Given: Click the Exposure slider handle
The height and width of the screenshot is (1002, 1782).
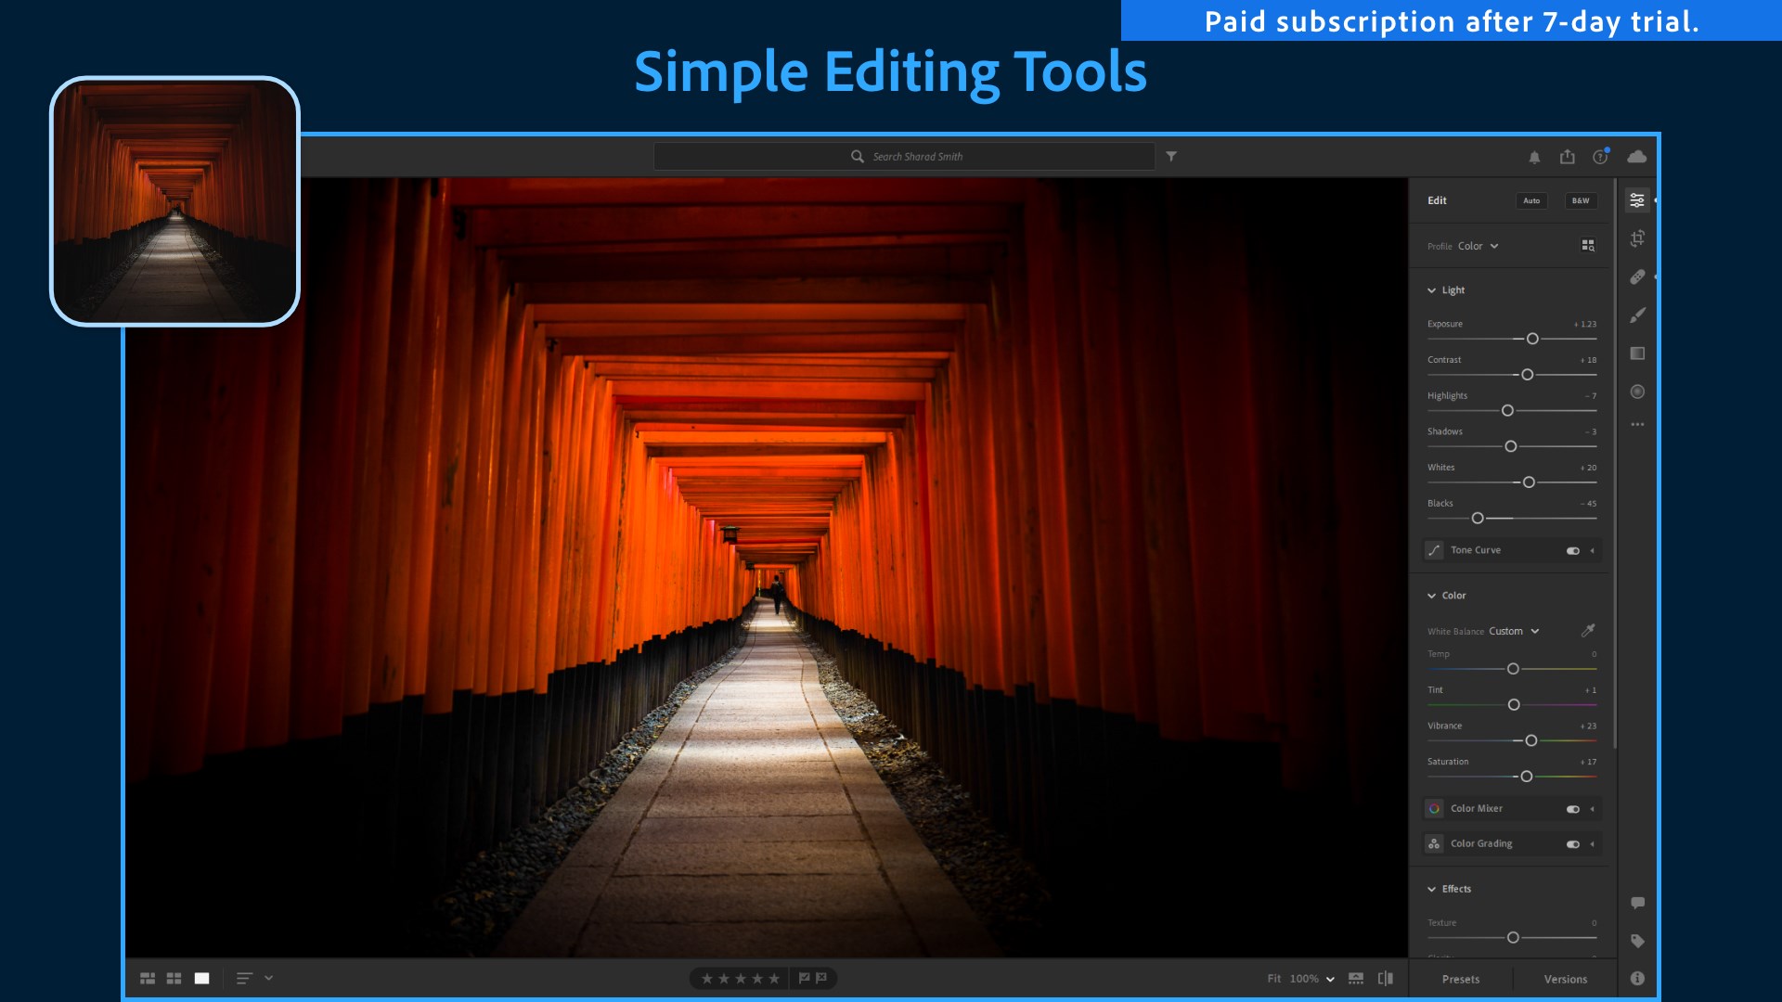Looking at the screenshot, I should pyautogui.click(x=1532, y=339).
